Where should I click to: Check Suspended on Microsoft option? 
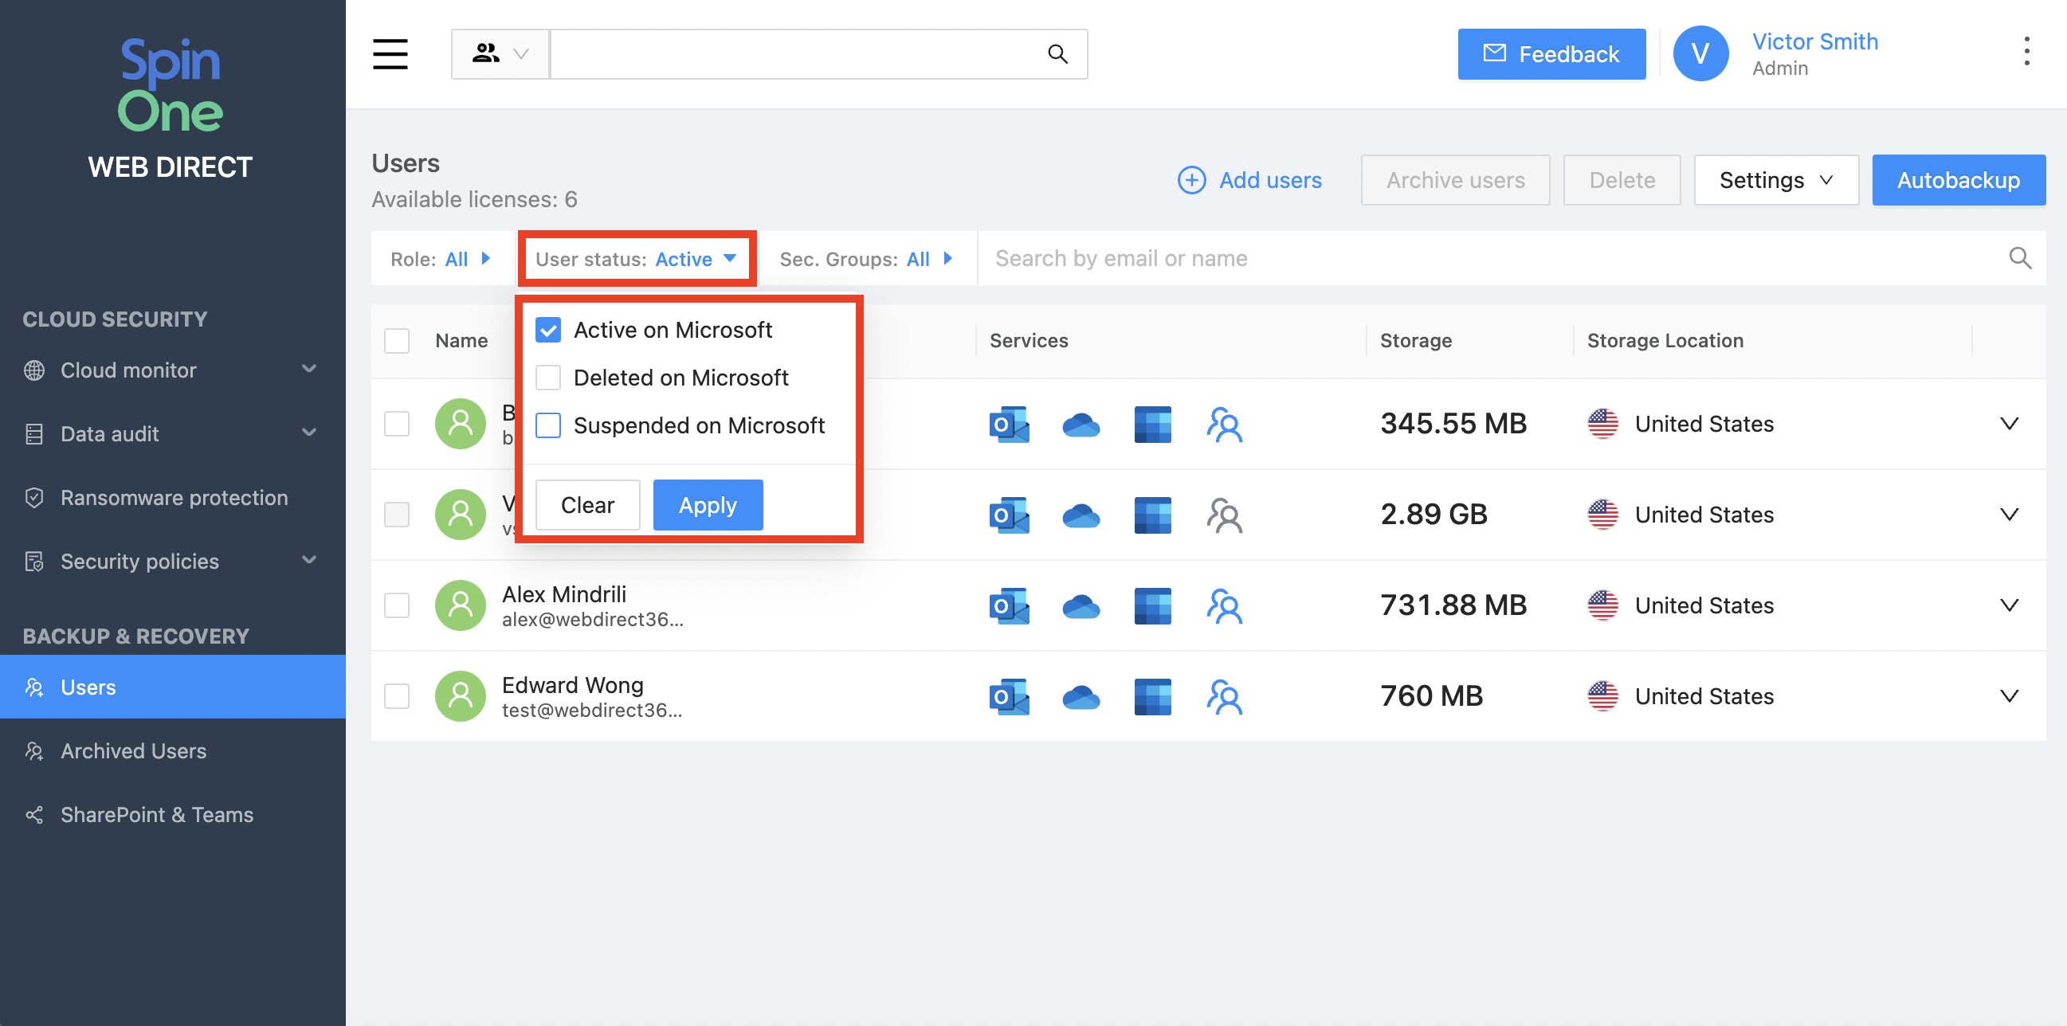tap(548, 425)
